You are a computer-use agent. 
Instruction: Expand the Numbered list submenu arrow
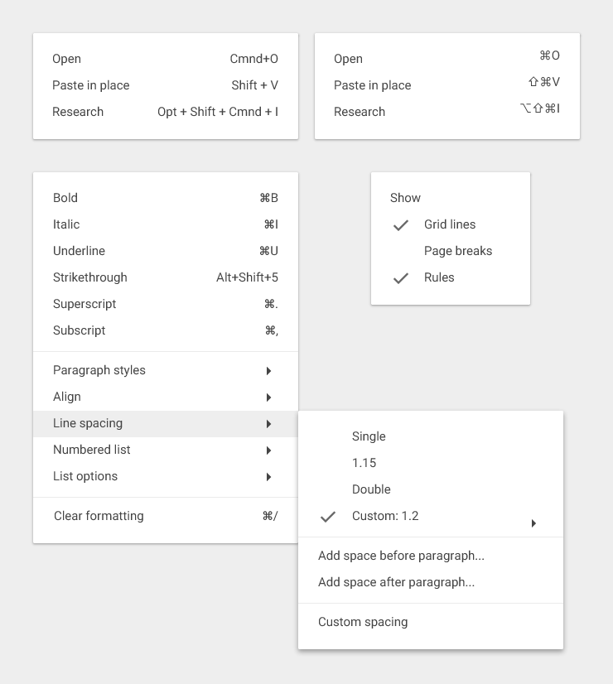point(268,450)
